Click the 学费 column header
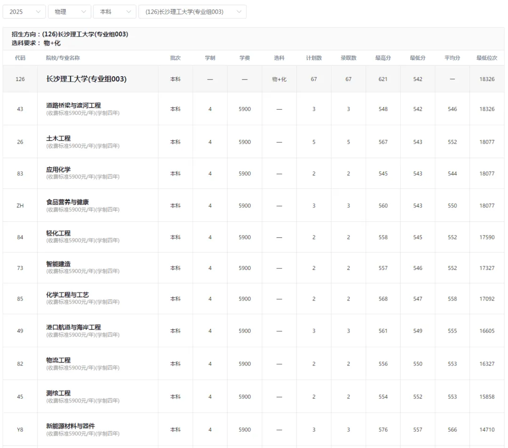 (x=245, y=58)
